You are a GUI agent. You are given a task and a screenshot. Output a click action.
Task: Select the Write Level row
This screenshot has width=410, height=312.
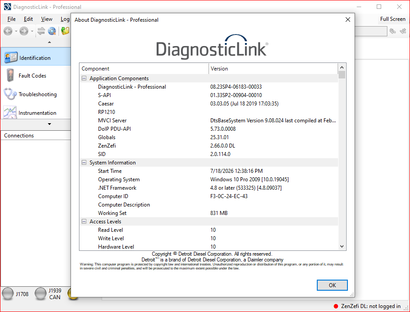(x=209, y=238)
